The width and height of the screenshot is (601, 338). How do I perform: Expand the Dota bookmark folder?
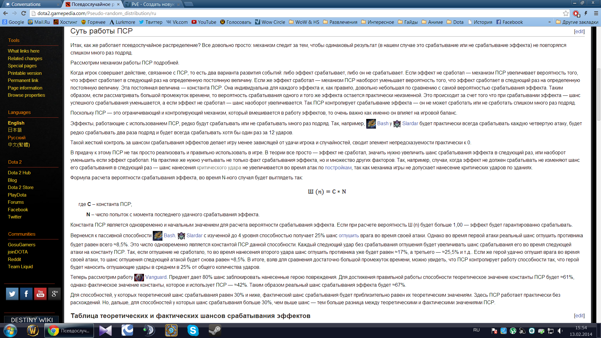455,22
